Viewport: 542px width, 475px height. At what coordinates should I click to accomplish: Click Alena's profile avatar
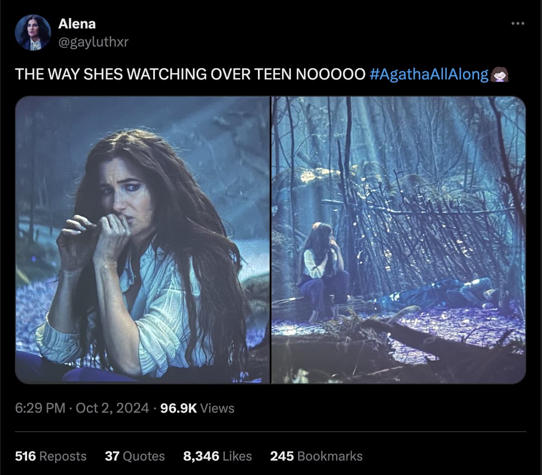click(34, 33)
